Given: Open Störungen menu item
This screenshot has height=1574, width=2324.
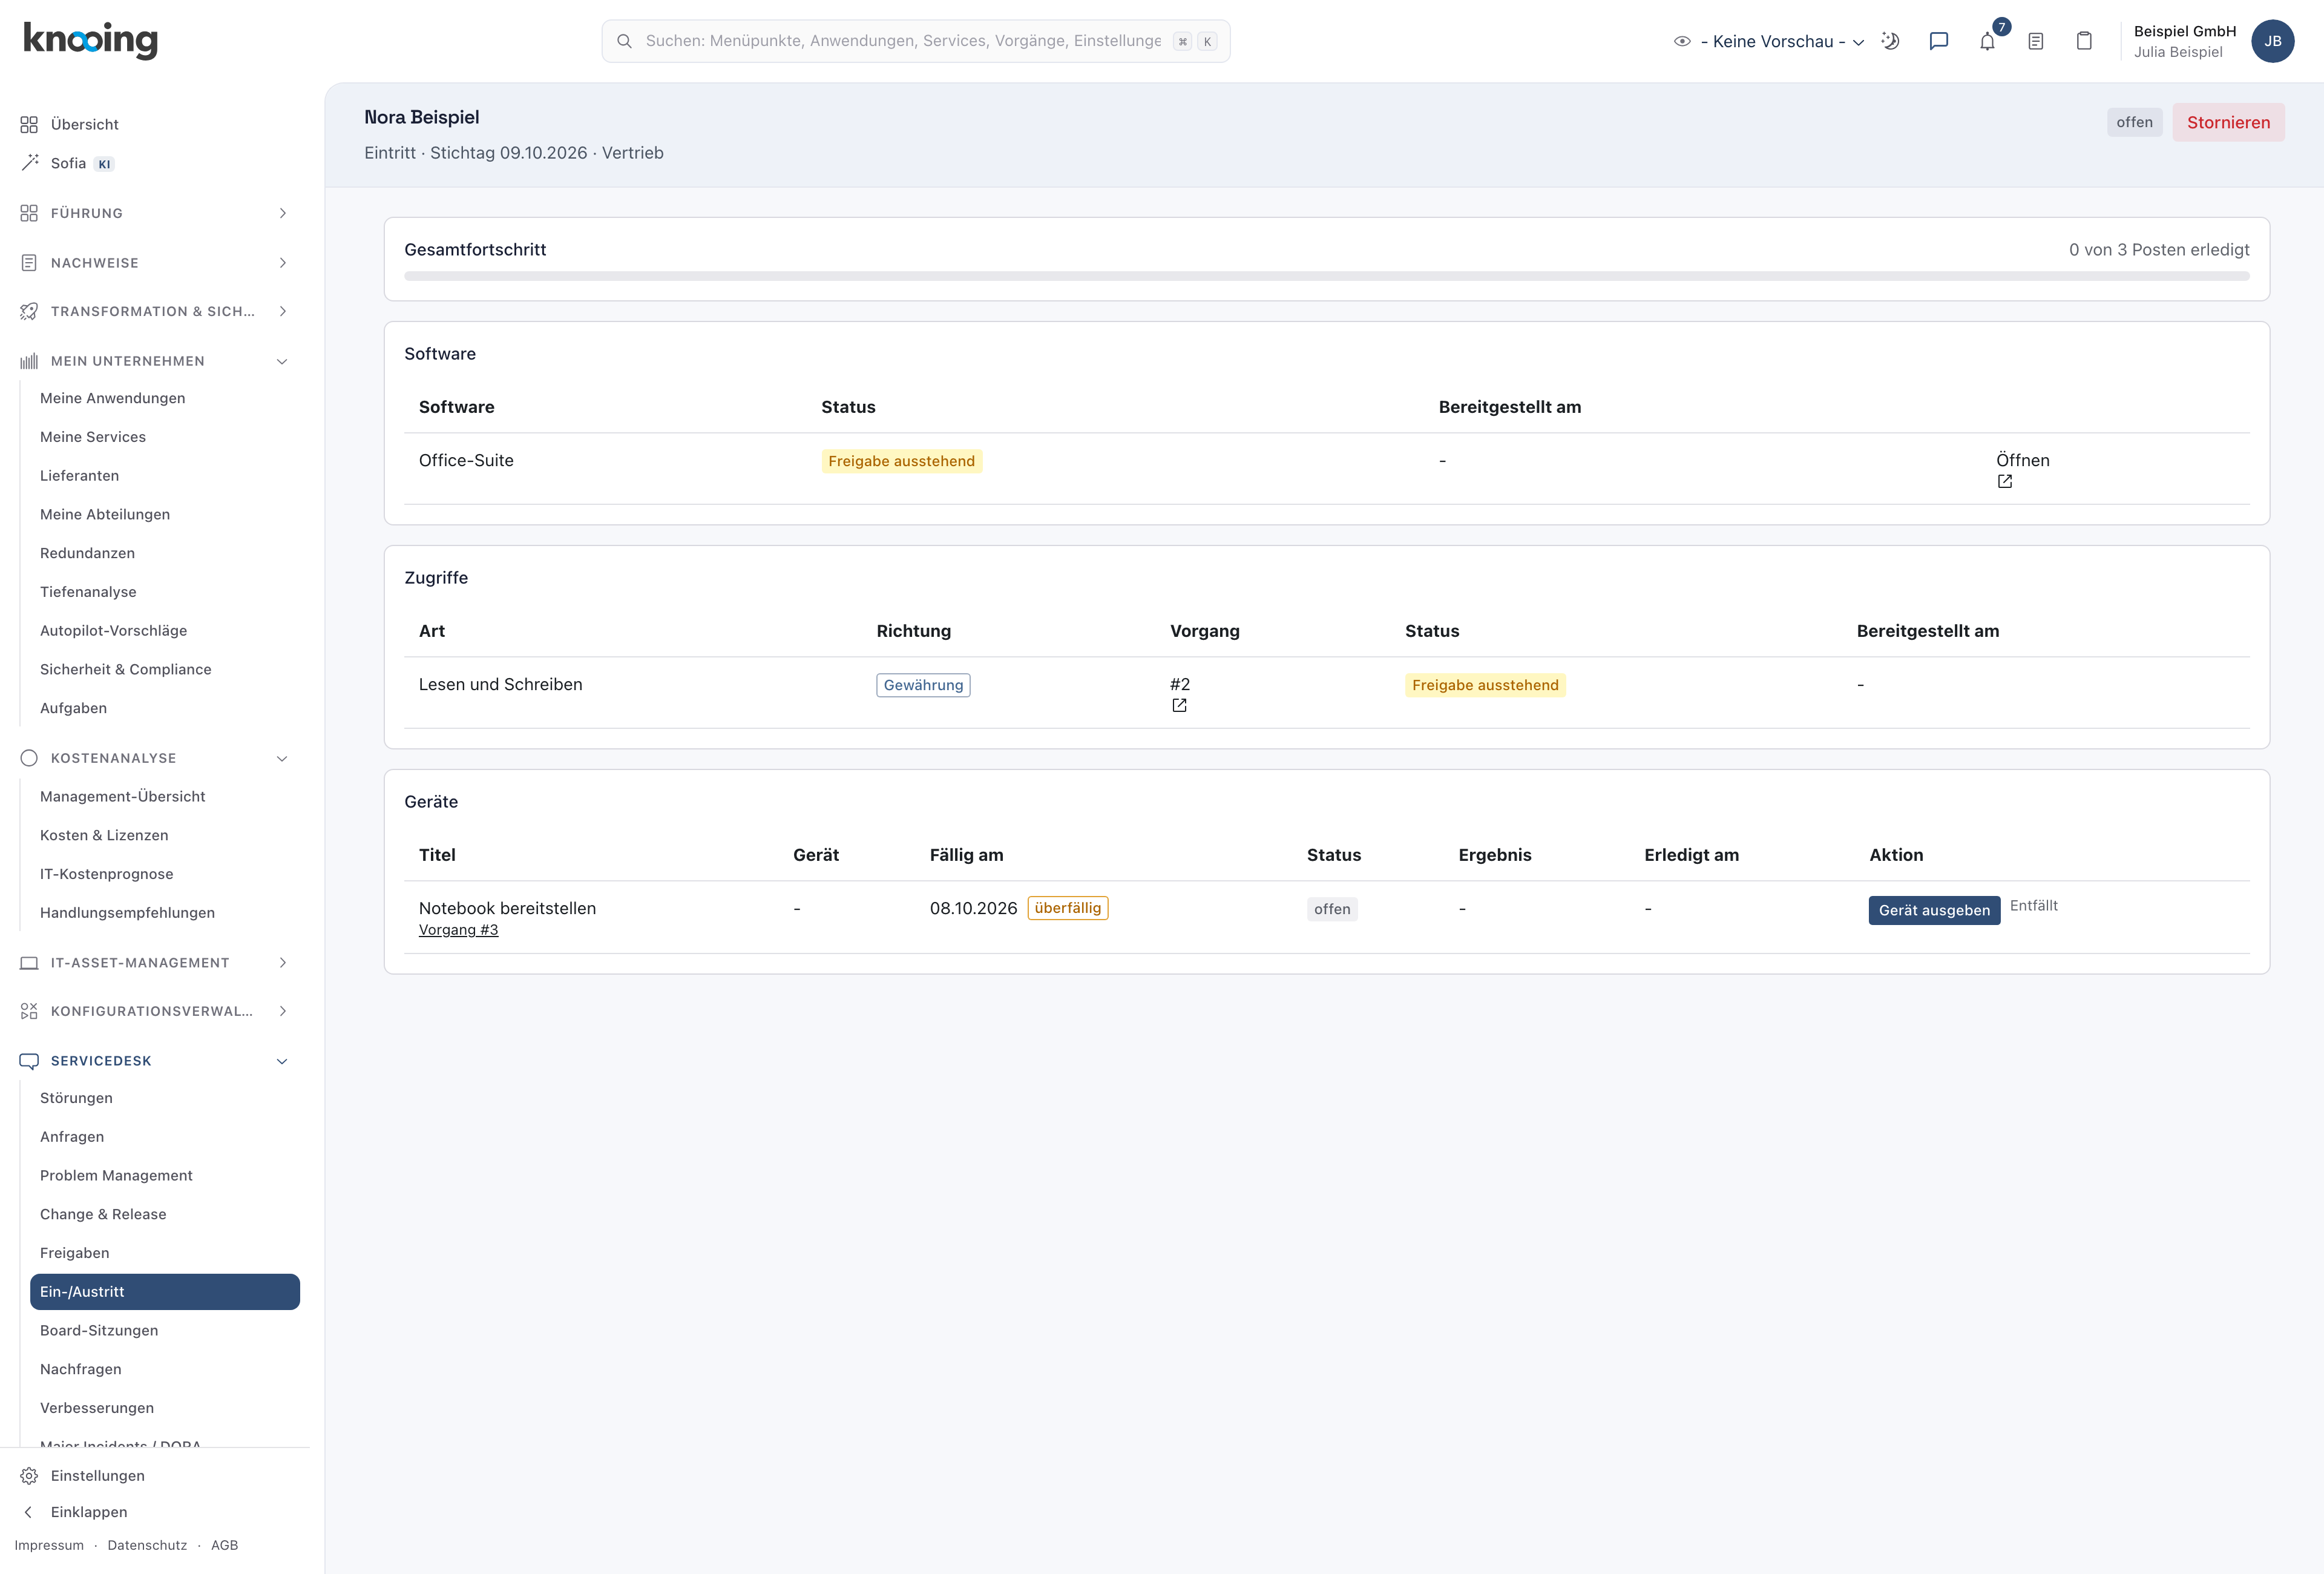Looking at the screenshot, I should 76,1098.
